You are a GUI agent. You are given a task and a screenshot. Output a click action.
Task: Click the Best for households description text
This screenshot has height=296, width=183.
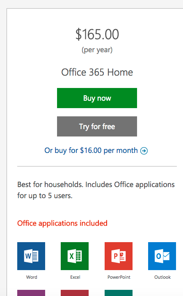point(96,190)
